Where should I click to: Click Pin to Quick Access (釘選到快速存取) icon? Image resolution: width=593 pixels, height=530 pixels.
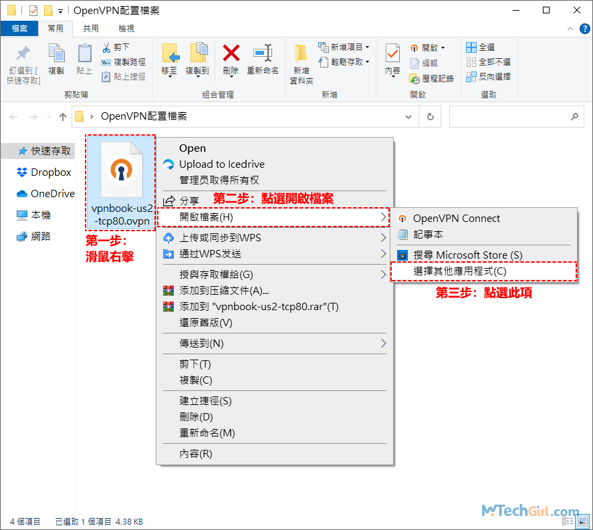pos(23,53)
